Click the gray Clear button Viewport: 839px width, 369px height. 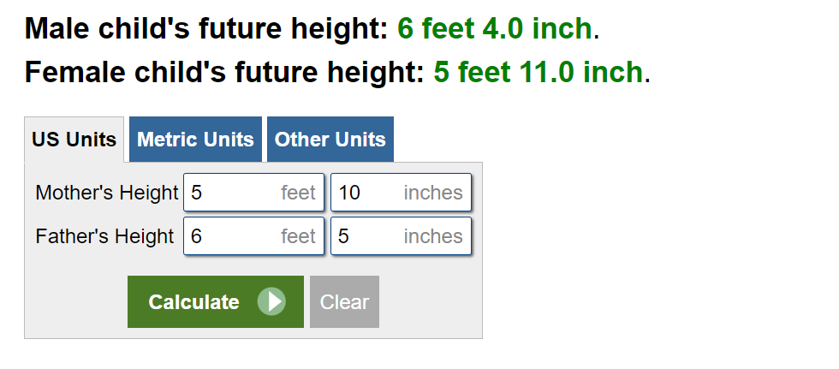point(344,301)
